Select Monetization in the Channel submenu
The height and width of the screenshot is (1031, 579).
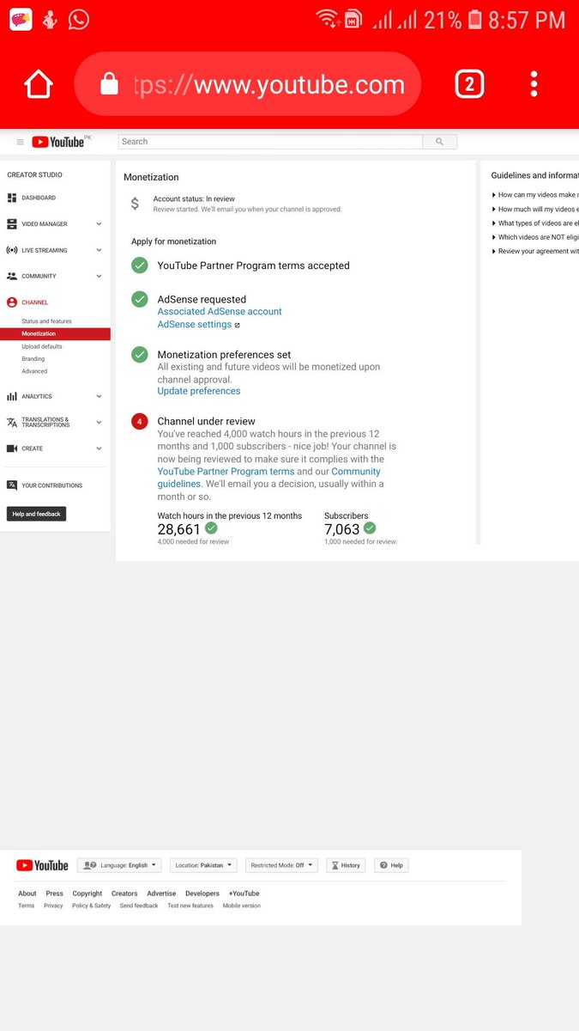pyautogui.click(x=55, y=333)
